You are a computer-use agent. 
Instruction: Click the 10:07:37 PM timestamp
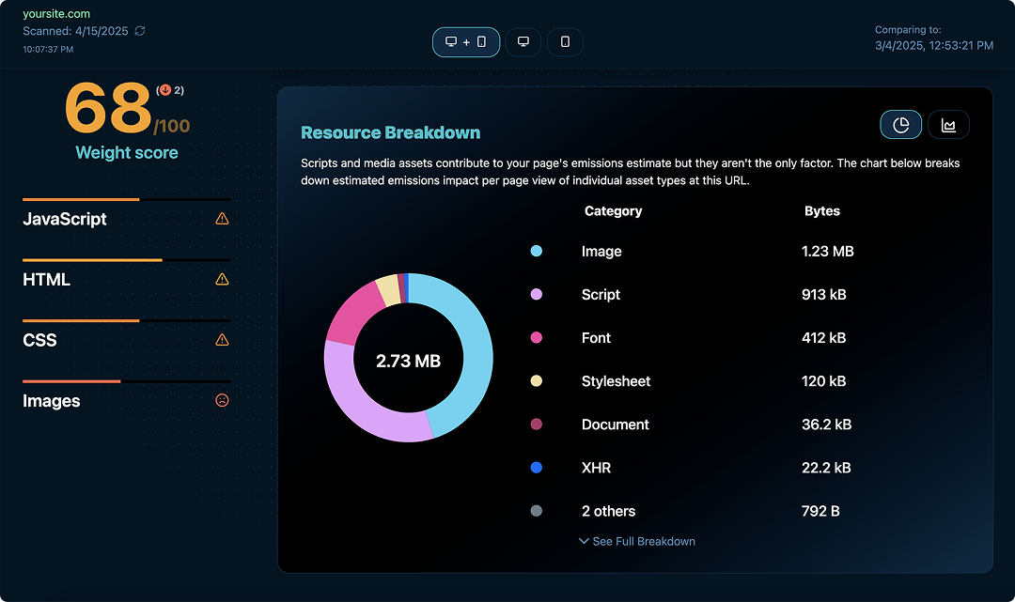tap(48, 49)
